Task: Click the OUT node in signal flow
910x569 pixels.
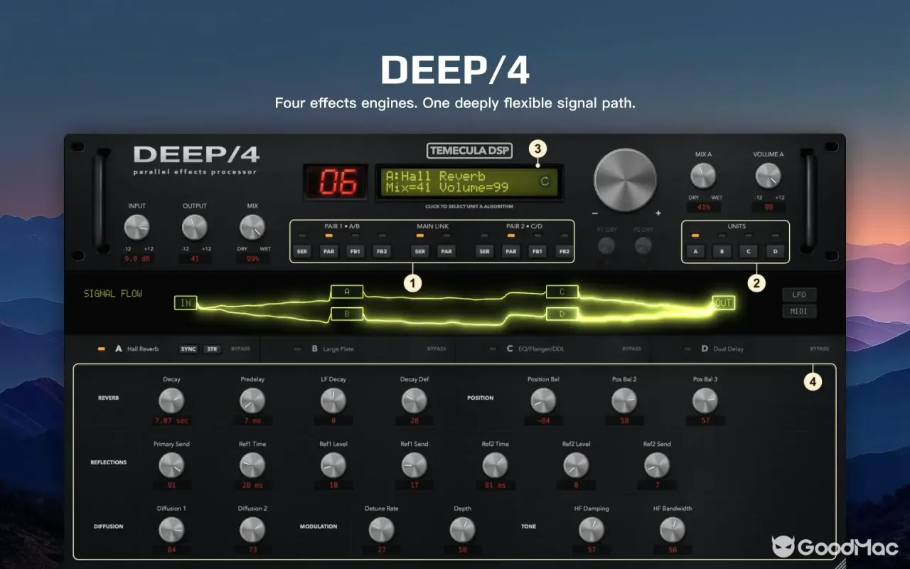Action: coord(724,303)
